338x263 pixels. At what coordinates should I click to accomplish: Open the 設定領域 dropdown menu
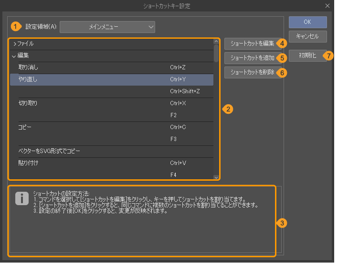click(107, 27)
